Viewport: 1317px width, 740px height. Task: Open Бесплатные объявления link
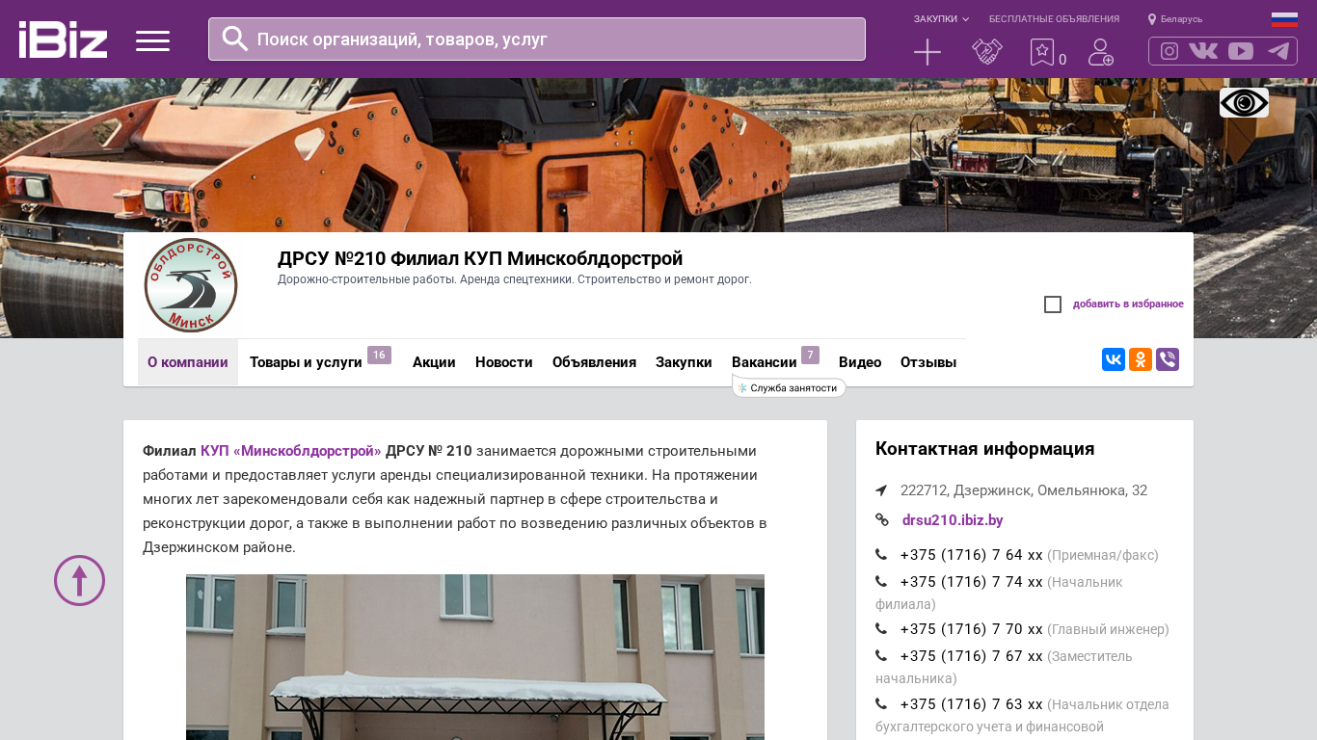point(1054,19)
